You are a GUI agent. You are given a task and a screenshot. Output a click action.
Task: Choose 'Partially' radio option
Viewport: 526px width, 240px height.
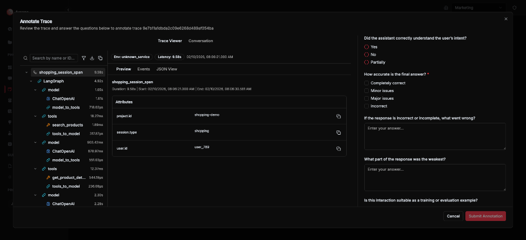click(366, 62)
